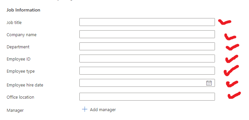Click the Department label text
Viewport: 249px width, 120px height.
[18, 47]
